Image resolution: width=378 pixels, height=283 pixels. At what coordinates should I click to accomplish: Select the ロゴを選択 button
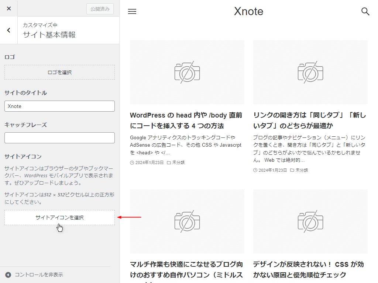coord(59,72)
